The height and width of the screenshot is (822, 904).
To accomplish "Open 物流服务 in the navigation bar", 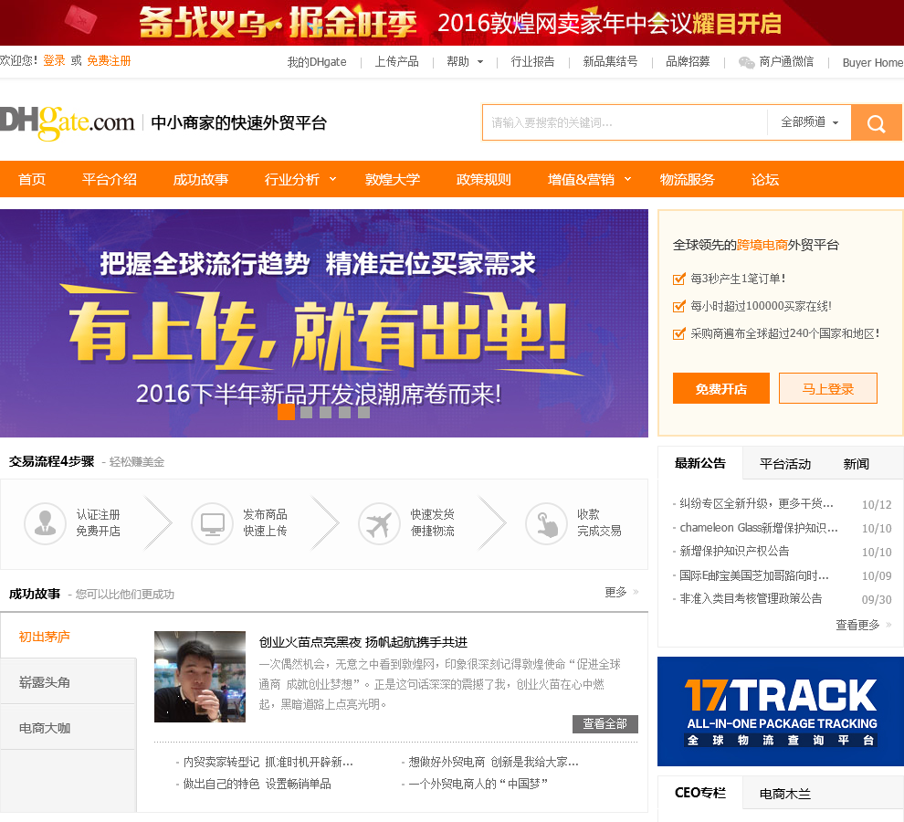I will point(688,179).
